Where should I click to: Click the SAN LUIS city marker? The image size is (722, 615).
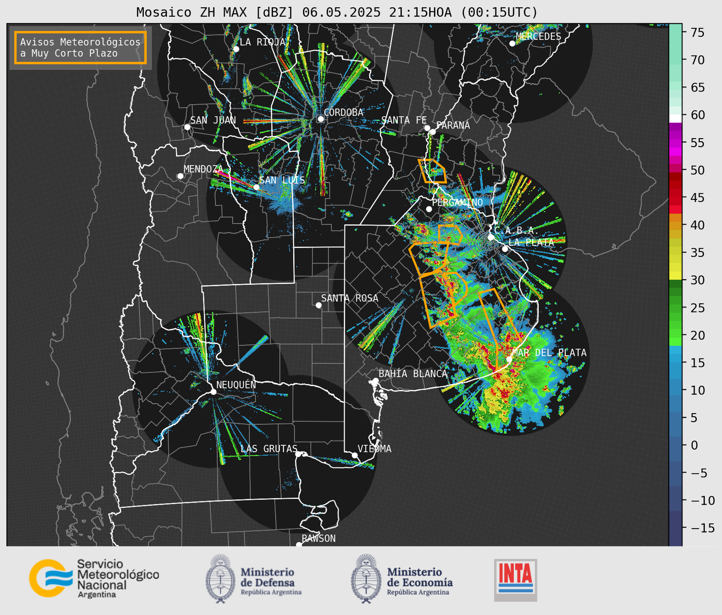pyautogui.click(x=256, y=187)
